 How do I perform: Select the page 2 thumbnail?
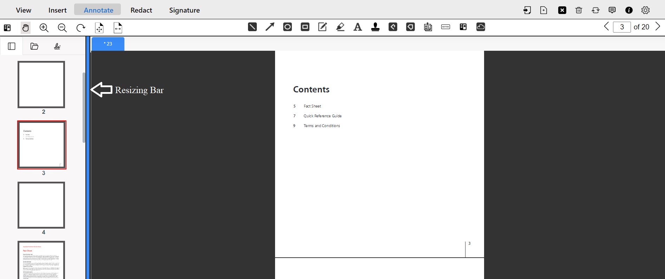pyautogui.click(x=41, y=84)
